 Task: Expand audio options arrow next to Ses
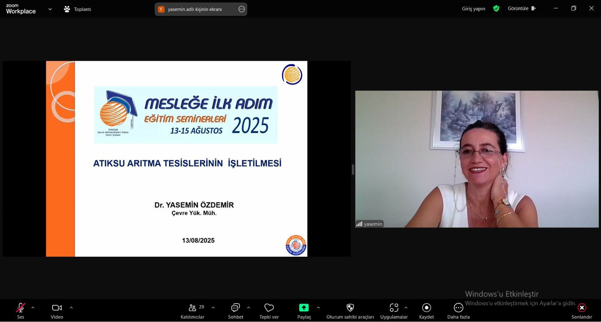[33, 308]
